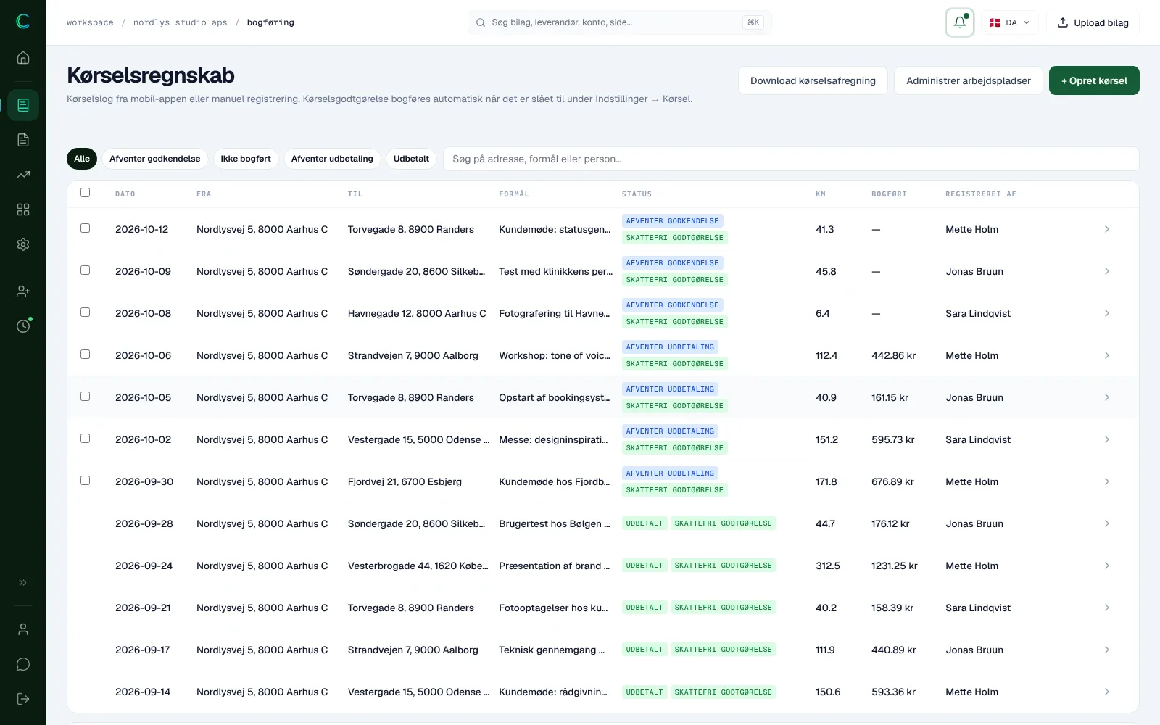Check the 2026-10-12 row checkbox

click(x=86, y=228)
